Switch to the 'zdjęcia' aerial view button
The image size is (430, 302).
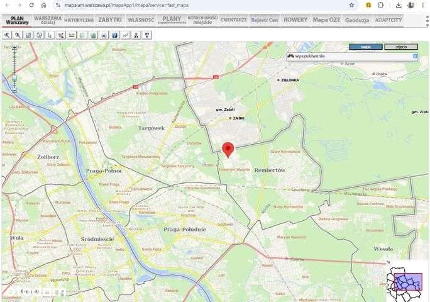[x=401, y=47]
